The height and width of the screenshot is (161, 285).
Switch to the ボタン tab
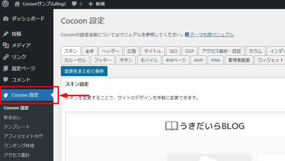126,60
